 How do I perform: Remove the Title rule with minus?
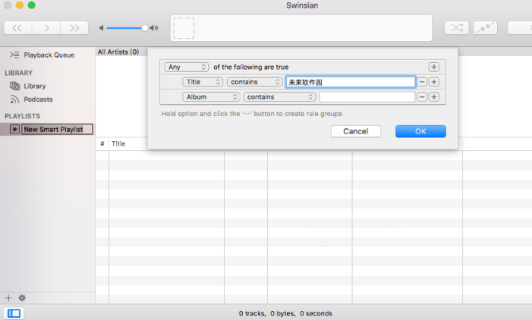click(422, 82)
